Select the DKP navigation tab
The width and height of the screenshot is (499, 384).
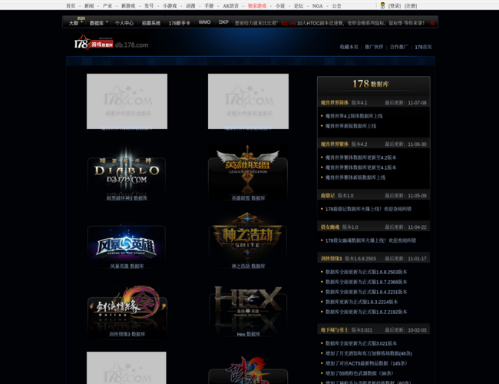223,22
